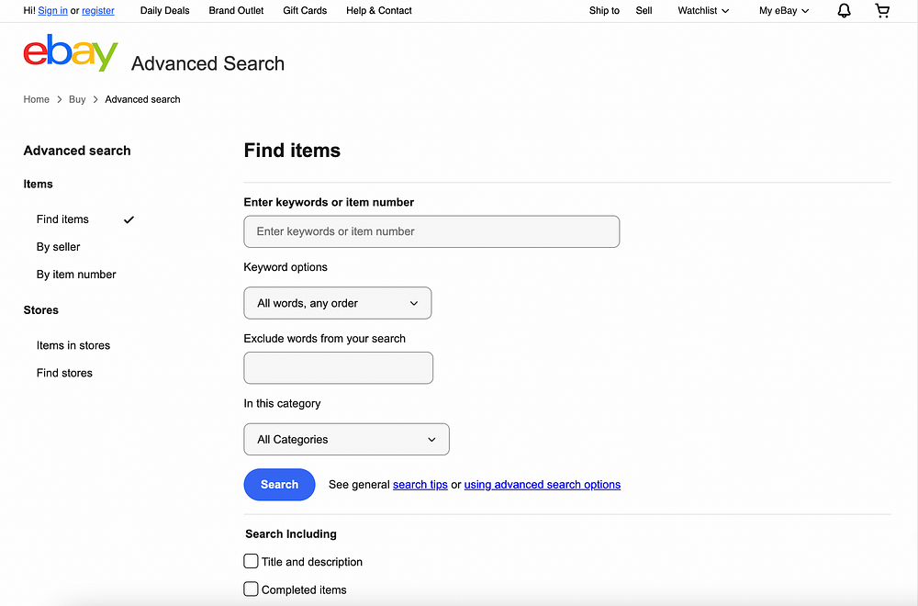This screenshot has height=606, width=918.
Task: Go to Home breadcrumb
Action: coord(37,99)
